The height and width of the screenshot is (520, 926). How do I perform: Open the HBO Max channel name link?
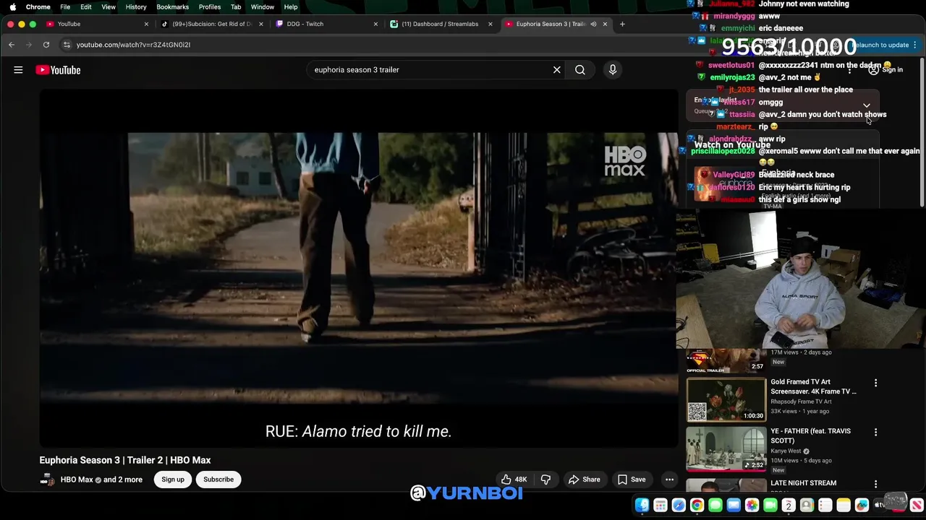tap(77, 480)
